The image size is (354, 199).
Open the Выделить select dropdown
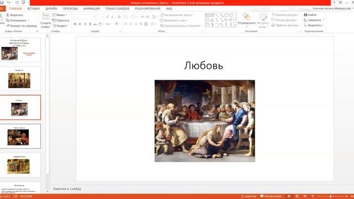(x=314, y=25)
